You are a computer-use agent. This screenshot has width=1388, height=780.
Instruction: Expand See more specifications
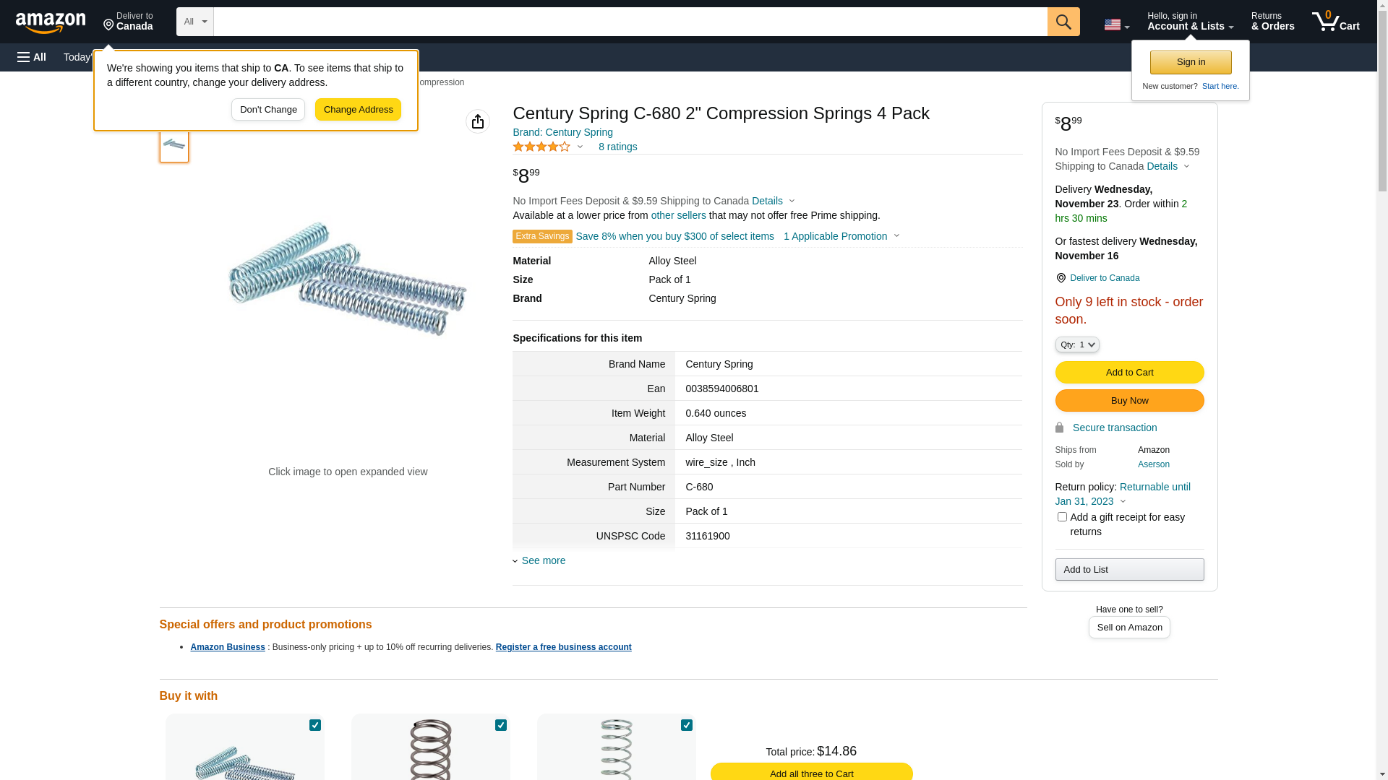(x=543, y=560)
